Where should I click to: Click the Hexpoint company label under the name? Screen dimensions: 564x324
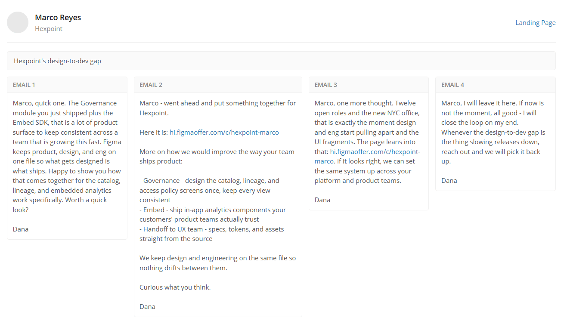click(x=49, y=29)
